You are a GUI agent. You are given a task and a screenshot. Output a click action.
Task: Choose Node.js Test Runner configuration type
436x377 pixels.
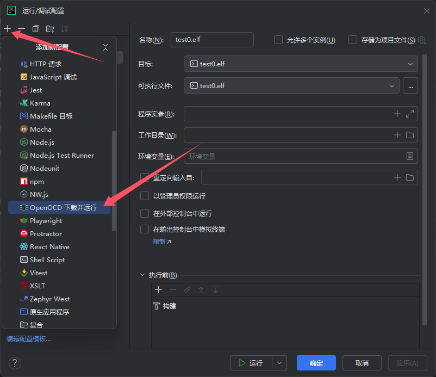coord(59,155)
